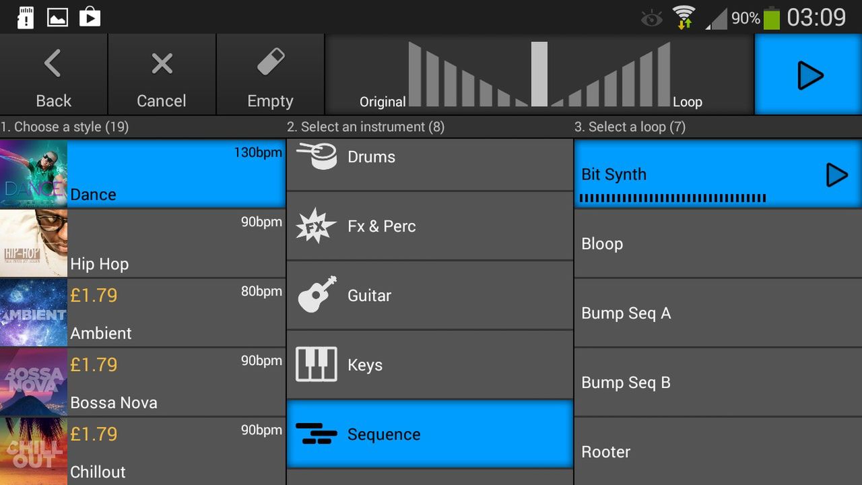Open the Ambient style pack
The image size is (862, 485).
pos(143,313)
